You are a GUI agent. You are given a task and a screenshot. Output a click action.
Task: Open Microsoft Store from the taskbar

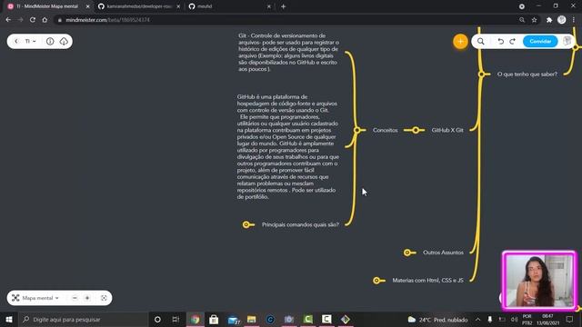coord(214,319)
